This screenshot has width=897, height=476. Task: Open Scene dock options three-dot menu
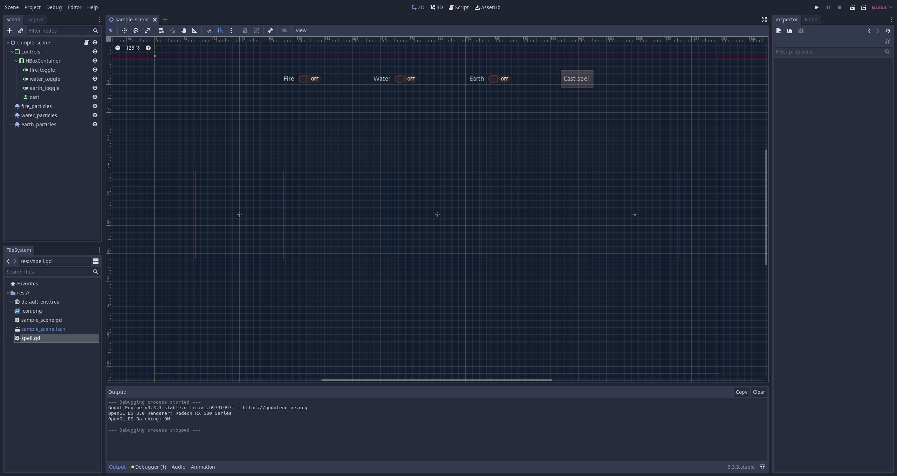(x=100, y=20)
